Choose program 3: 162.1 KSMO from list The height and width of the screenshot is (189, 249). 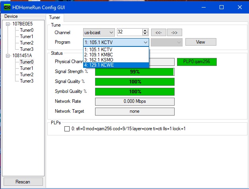click(116, 60)
